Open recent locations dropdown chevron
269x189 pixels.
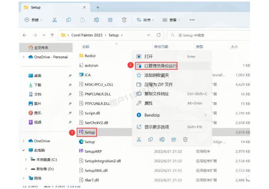(x=44, y=35)
